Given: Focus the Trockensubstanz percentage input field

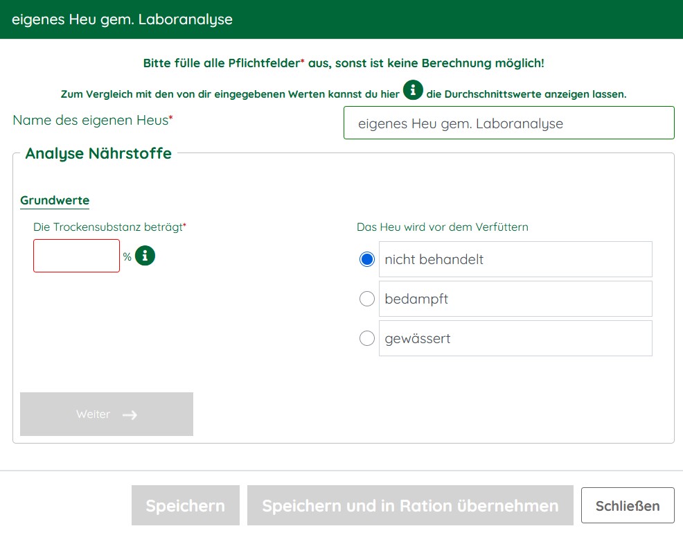Looking at the screenshot, I should tap(76, 256).
